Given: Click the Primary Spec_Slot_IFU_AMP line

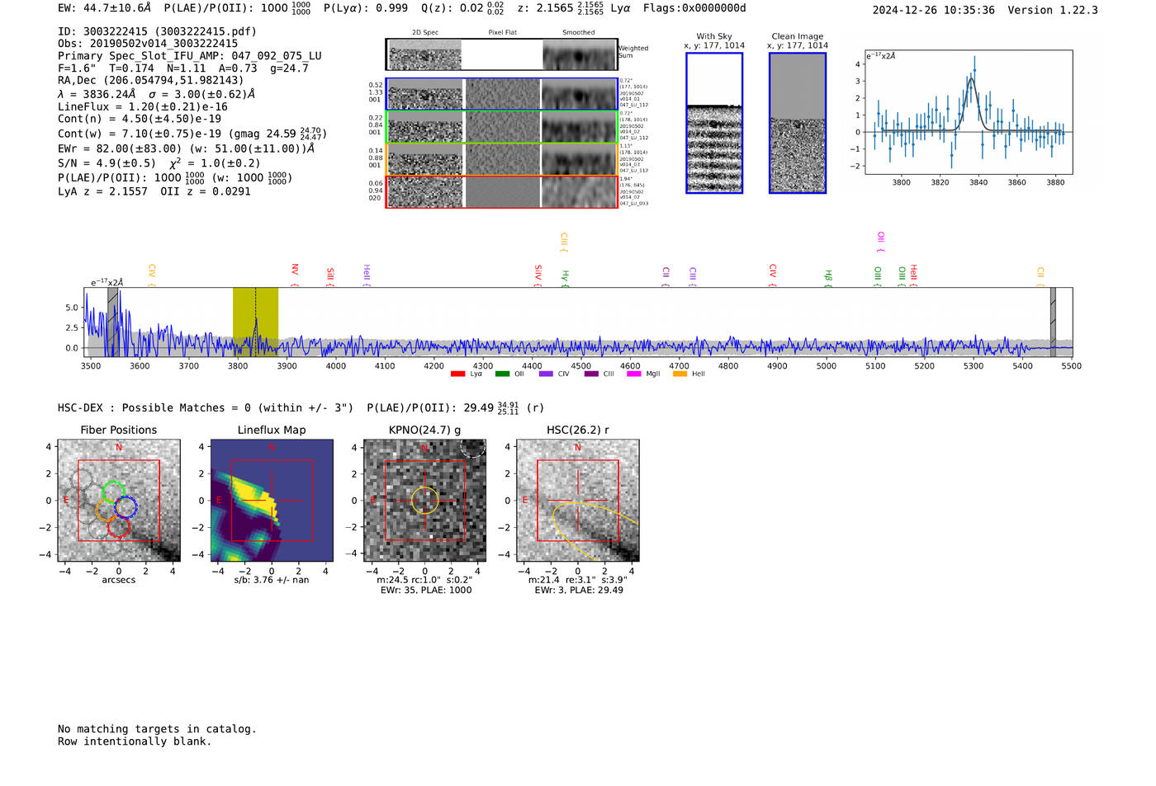Looking at the screenshot, I should click(190, 55).
